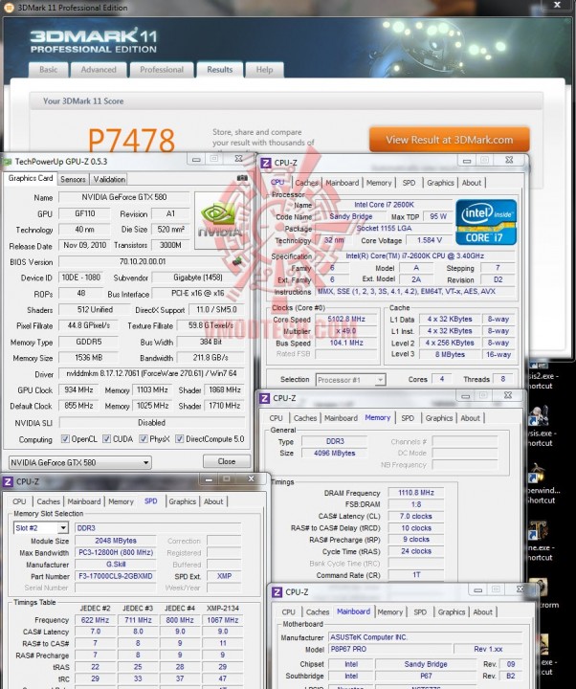Toggle the OpenCL checkbox
This screenshot has width=576, height=689.
coord(65,439)
